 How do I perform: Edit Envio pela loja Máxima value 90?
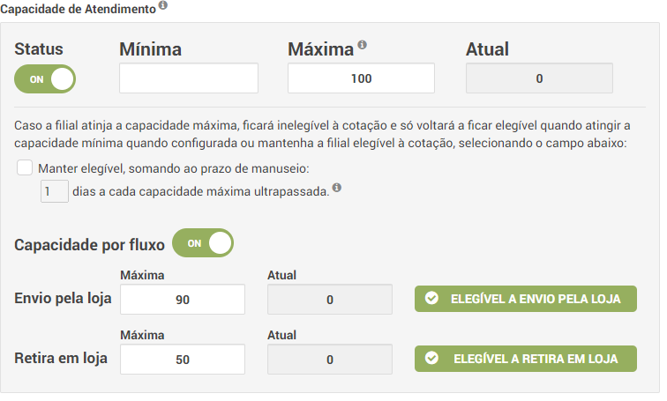pos(183,300)
